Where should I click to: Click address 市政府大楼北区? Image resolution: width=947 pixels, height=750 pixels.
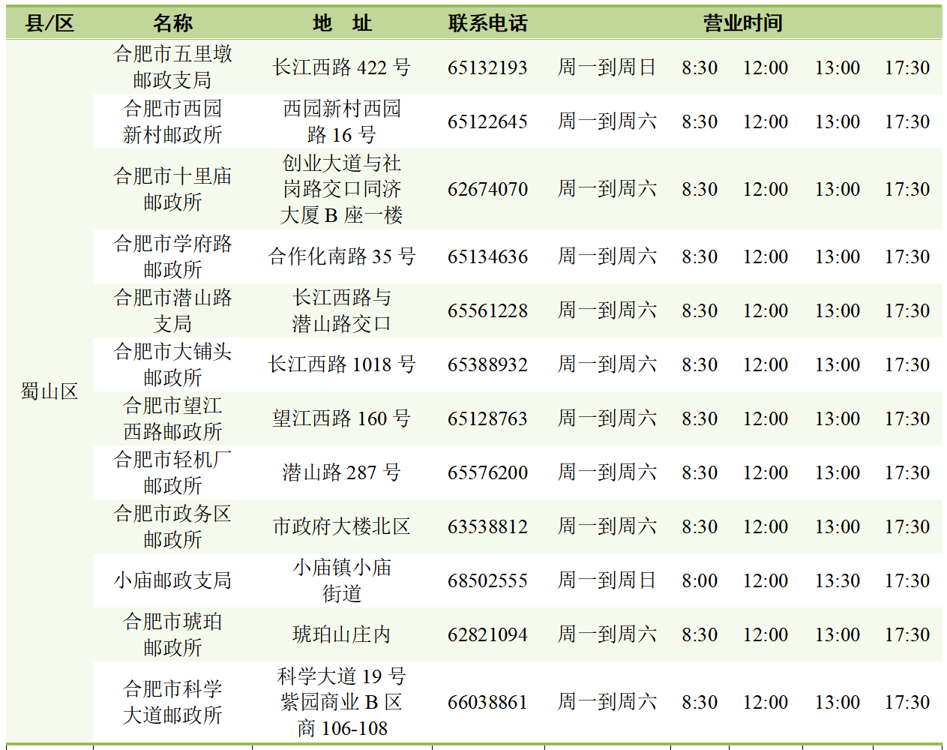click(x=342, y=526)
